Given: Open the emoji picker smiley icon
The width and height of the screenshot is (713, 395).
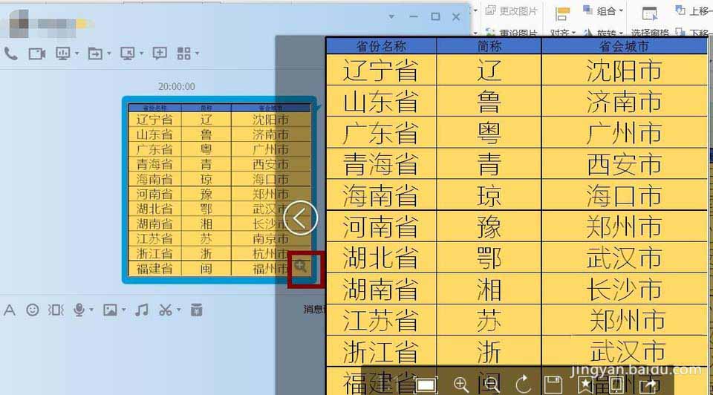Looking at the screenshot, I should [x=33, y=310].
